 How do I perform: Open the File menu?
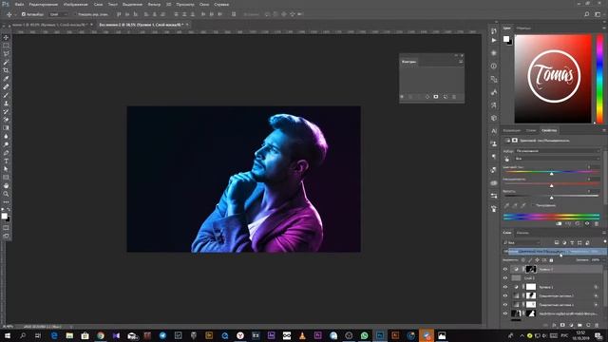19,4
